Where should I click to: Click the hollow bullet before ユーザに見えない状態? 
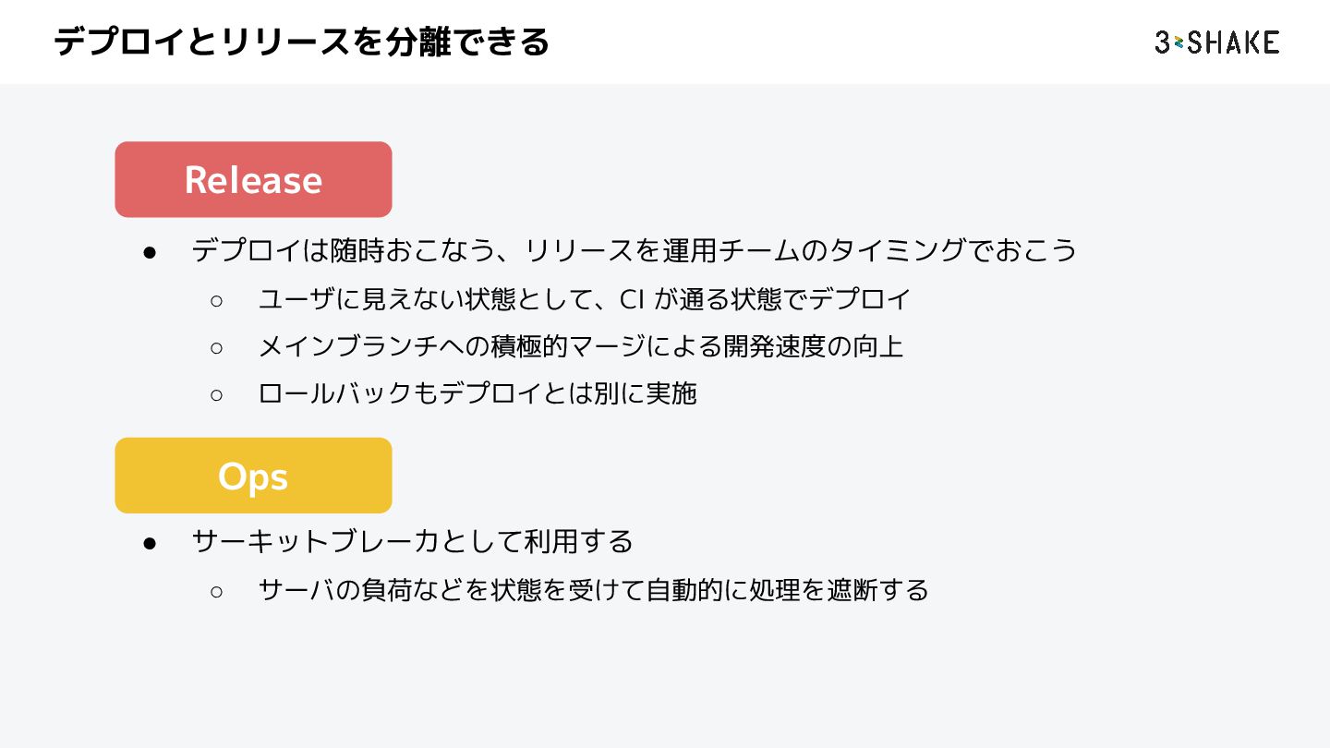coord(216,300)
